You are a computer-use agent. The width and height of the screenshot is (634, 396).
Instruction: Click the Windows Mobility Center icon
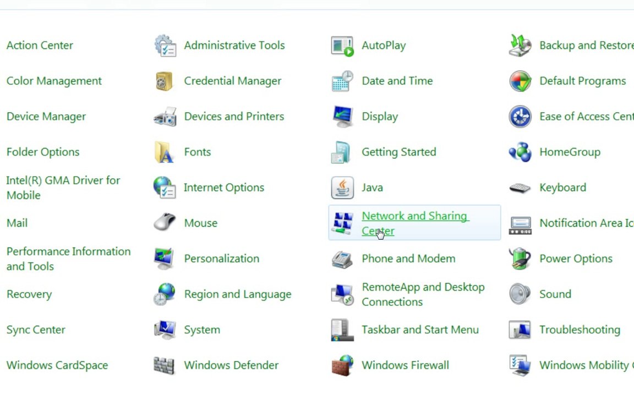coord(520,365)
